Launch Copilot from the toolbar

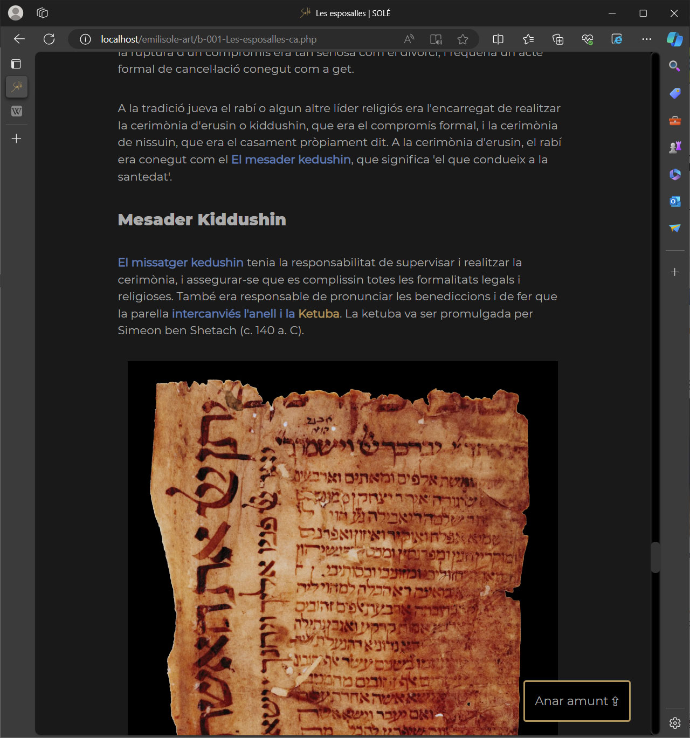(x=674, y=39)
